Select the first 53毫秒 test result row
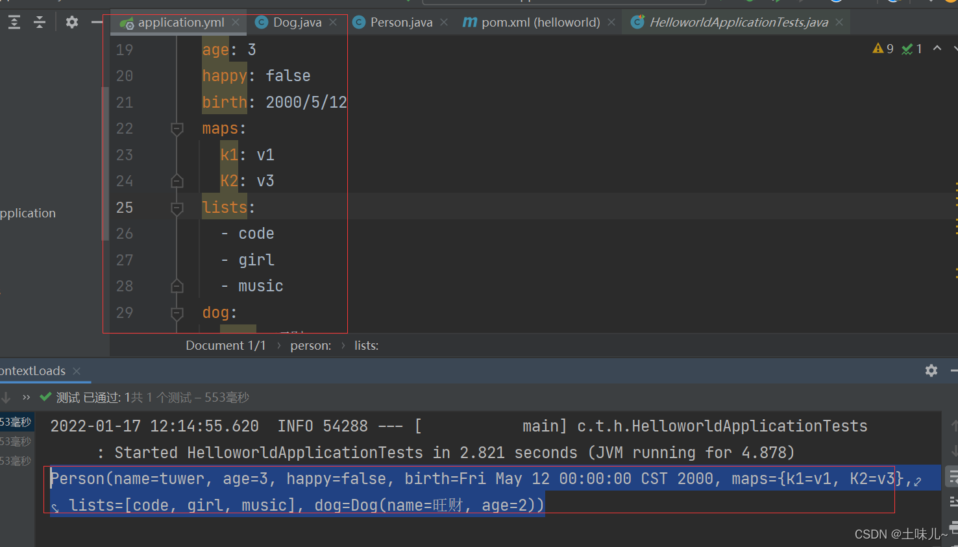Image resolution: width=958 pixels, height=547 pixels. 16,422
